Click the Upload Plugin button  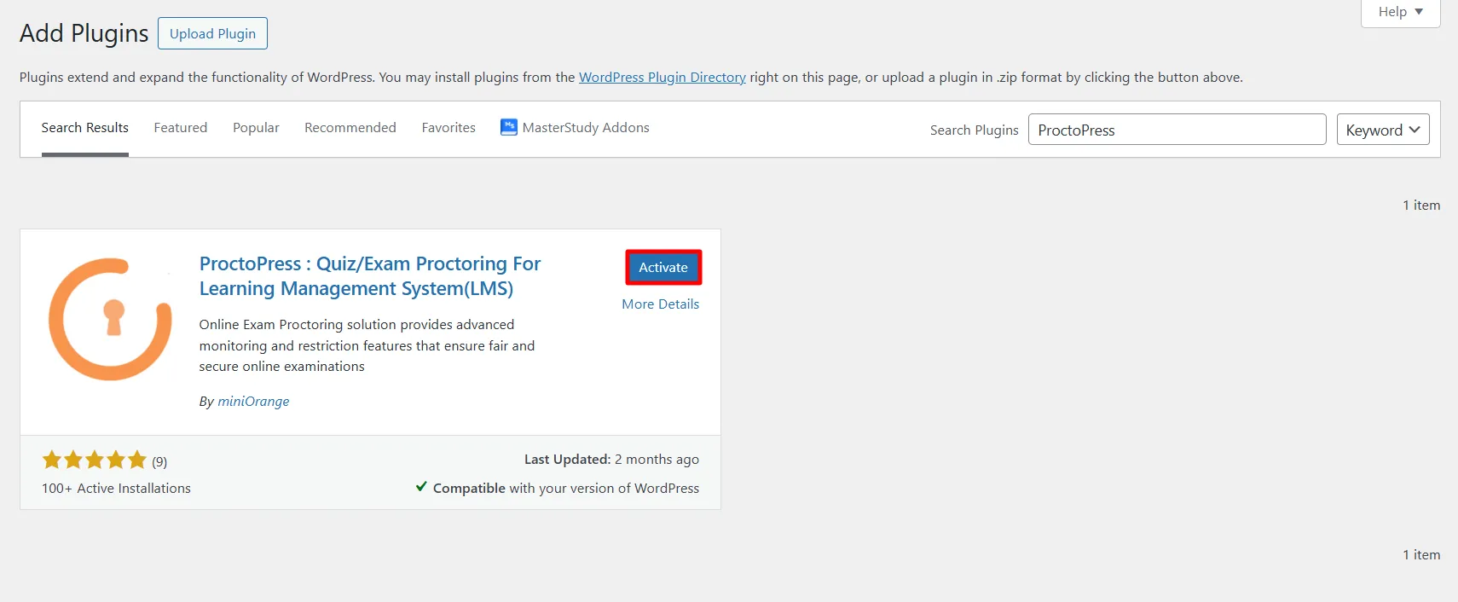(x=212, y=33)
